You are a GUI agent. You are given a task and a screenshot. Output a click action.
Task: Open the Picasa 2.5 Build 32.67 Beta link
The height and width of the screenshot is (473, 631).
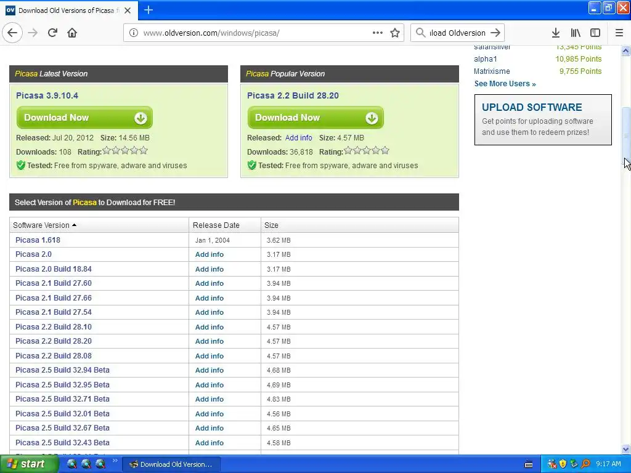62,428
